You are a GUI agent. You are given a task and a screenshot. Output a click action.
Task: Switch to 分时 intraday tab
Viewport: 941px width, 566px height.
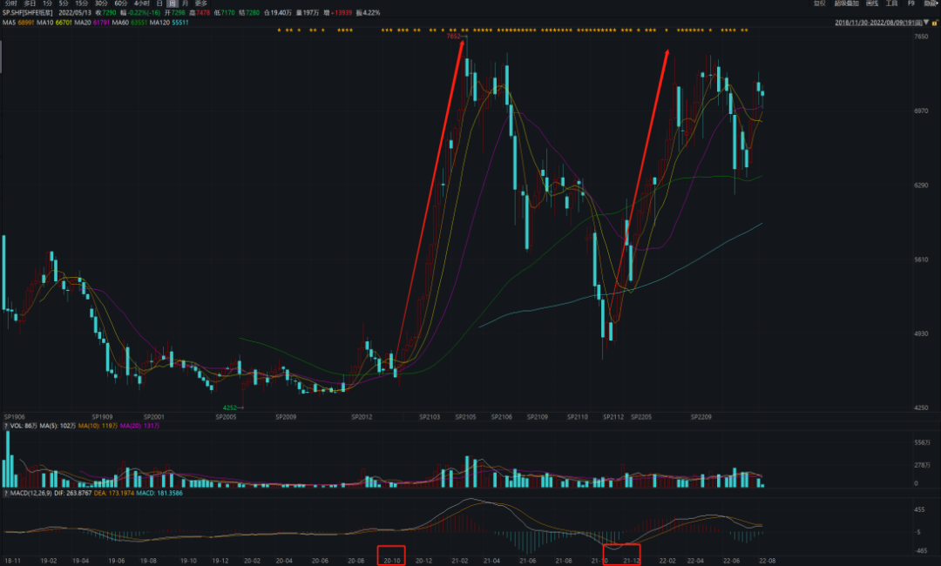[10, 3]
